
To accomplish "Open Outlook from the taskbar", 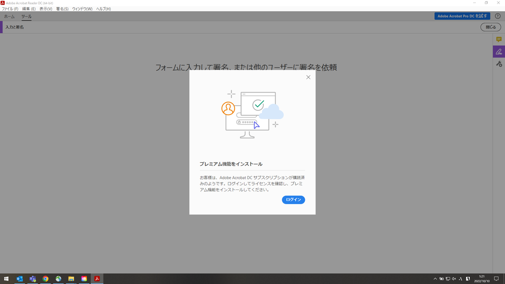I will [x=20, y=279].
